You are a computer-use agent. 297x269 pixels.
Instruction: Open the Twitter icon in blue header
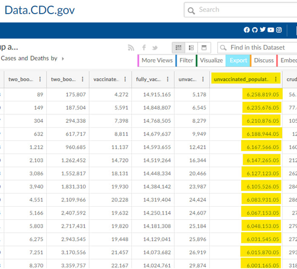263,30
